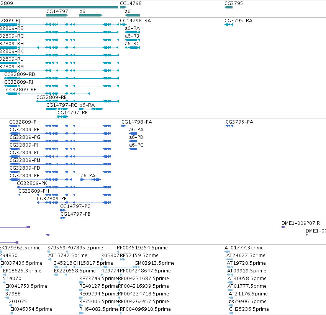The image size is (326, 315).
Task: Select EST AT01777.5prime
Action: (230, 290)
